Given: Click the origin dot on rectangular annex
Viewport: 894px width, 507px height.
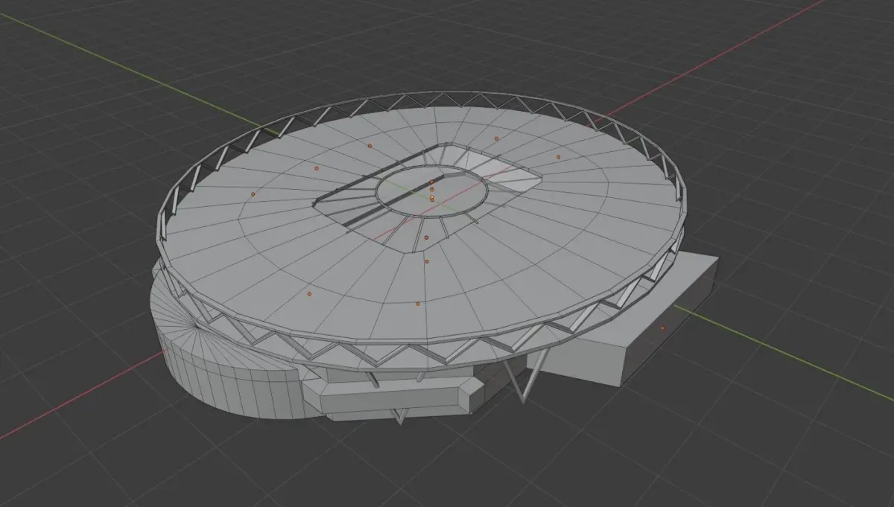Looking at the screenshot, I should (663, 328).
